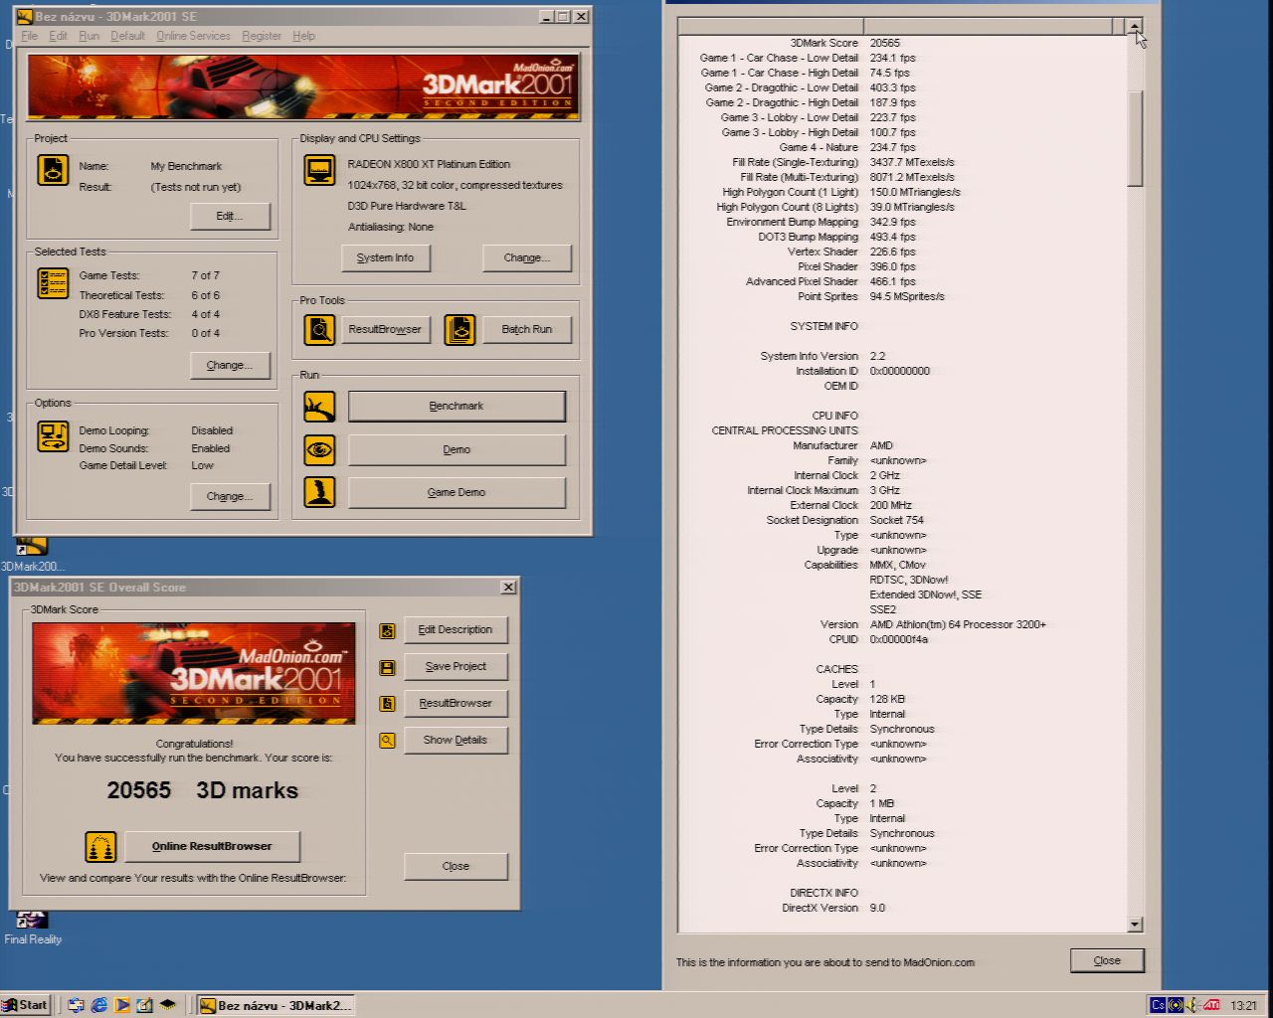
Task: Click the Game Demo joystick icon
Action: [x=319, y=492]
